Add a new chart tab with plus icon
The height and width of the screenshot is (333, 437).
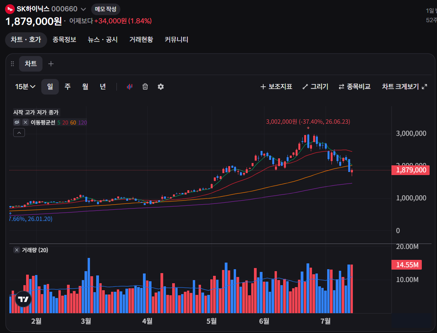pos(51,64)
